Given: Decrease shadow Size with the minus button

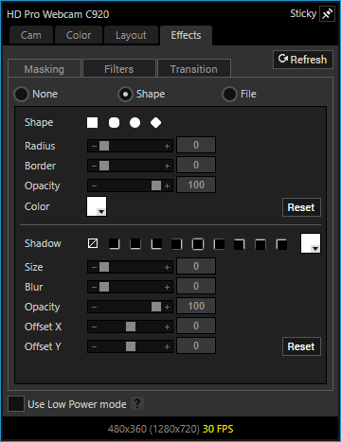Looking at the screenshot, I should 94,267.
